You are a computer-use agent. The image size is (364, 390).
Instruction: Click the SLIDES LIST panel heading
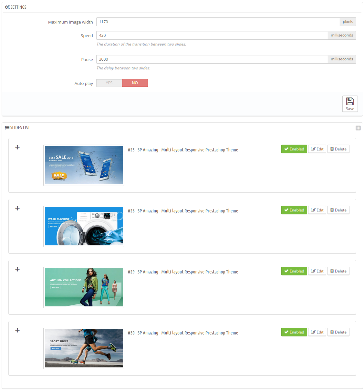coord(17,128)
